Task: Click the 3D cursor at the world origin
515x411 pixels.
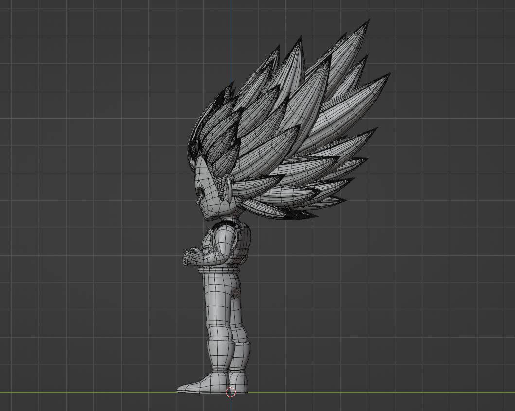Action: click(x=231, y=392)
